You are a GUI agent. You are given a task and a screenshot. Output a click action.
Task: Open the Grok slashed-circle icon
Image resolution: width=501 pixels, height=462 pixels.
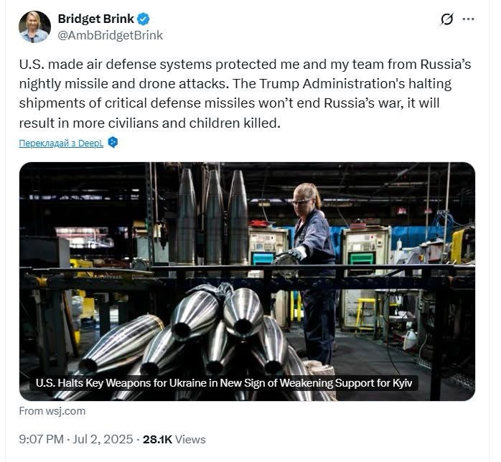446,19
